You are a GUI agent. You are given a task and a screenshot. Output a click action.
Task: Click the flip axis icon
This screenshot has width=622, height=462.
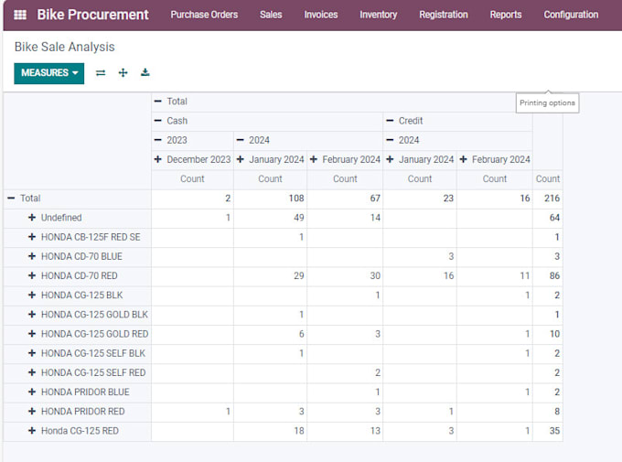tap(101, 73)
